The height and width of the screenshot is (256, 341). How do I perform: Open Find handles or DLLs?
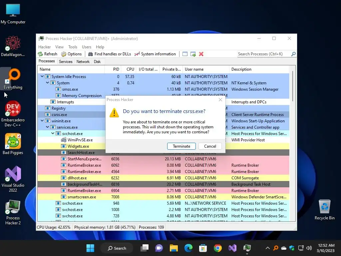pyautogui.click(x=109, y=54)
